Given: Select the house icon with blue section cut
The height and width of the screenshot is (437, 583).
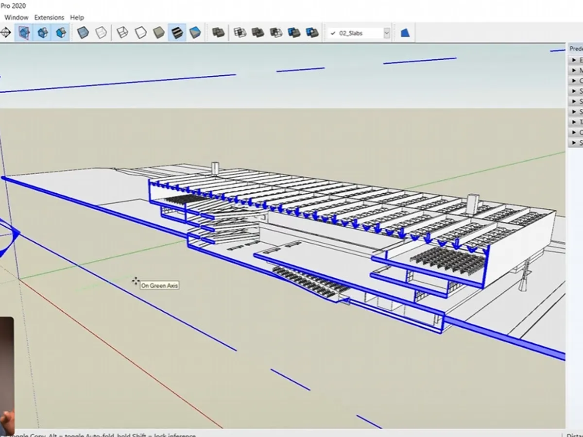Looking at the screenshot, I should tap(41, 32).
